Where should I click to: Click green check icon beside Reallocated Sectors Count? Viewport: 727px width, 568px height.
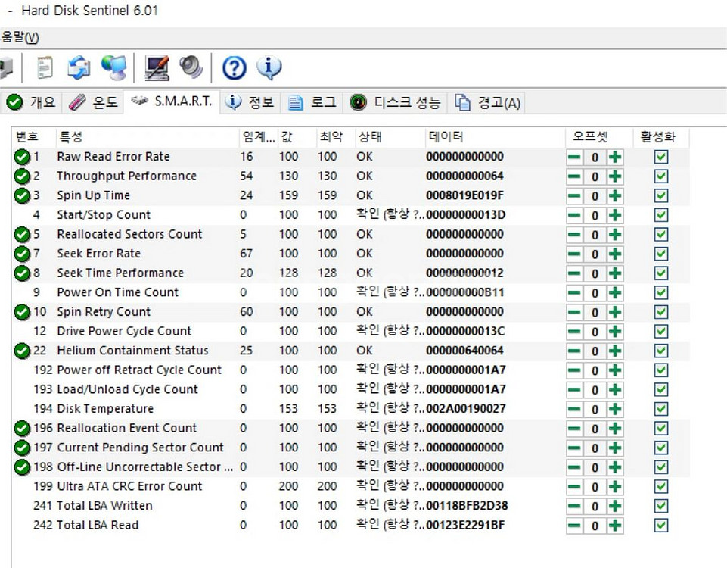point(22,235)
